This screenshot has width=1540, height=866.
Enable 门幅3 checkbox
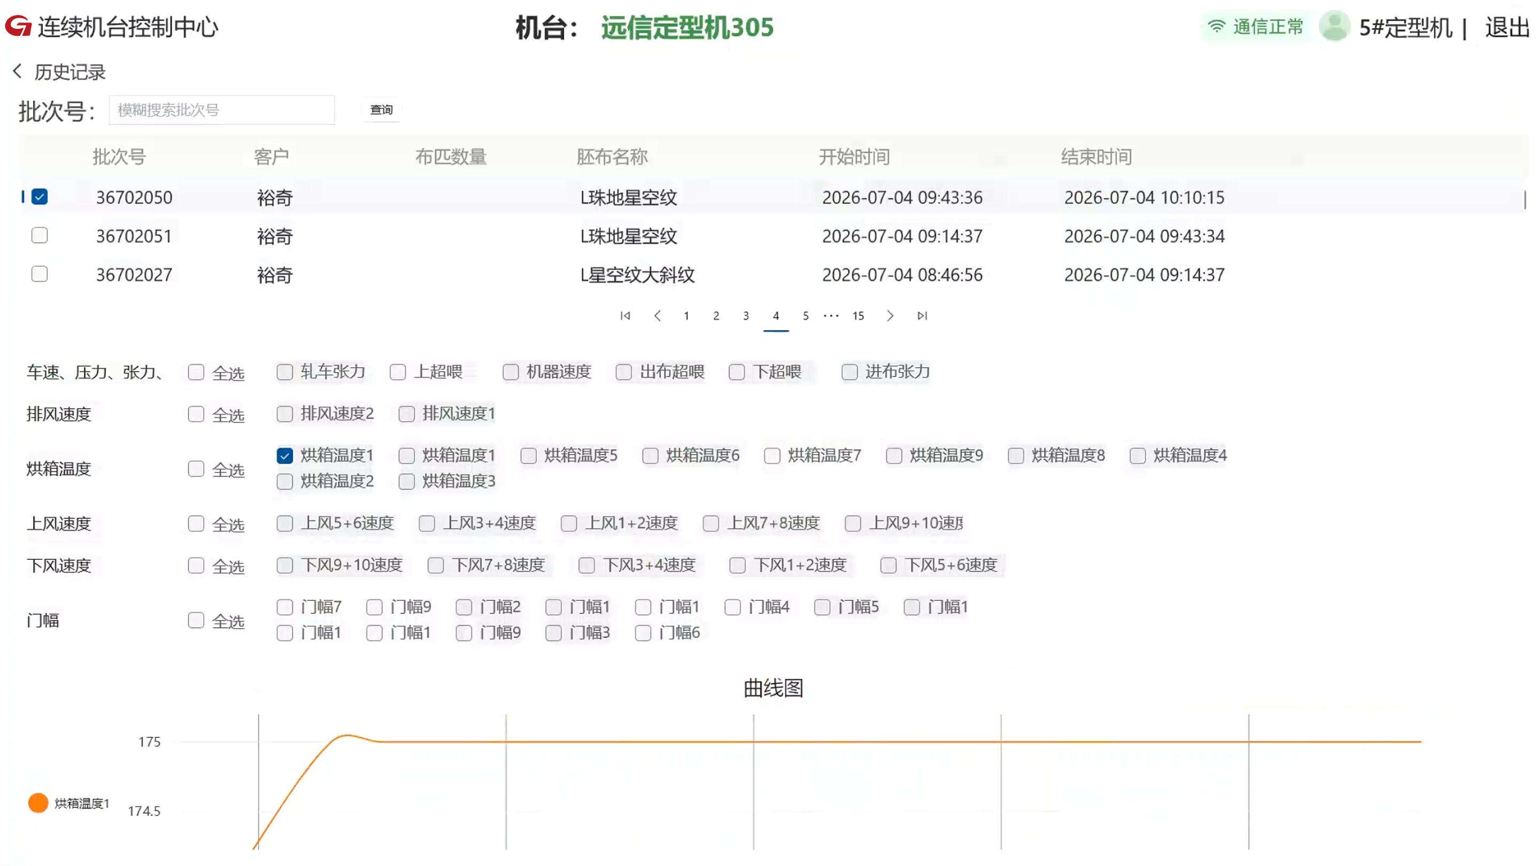(x=554, y=633)
